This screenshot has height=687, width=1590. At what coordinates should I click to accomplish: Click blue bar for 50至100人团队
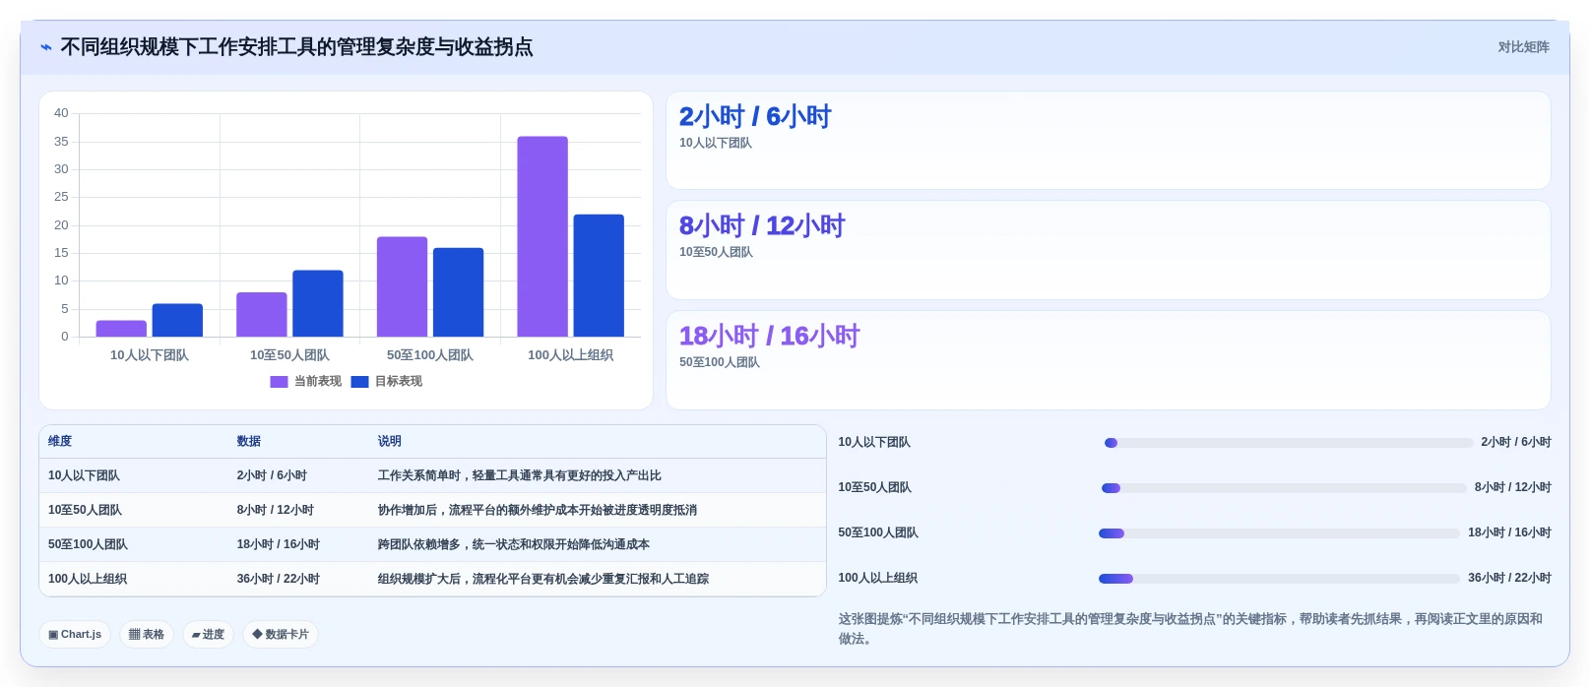tap(458, 292)
